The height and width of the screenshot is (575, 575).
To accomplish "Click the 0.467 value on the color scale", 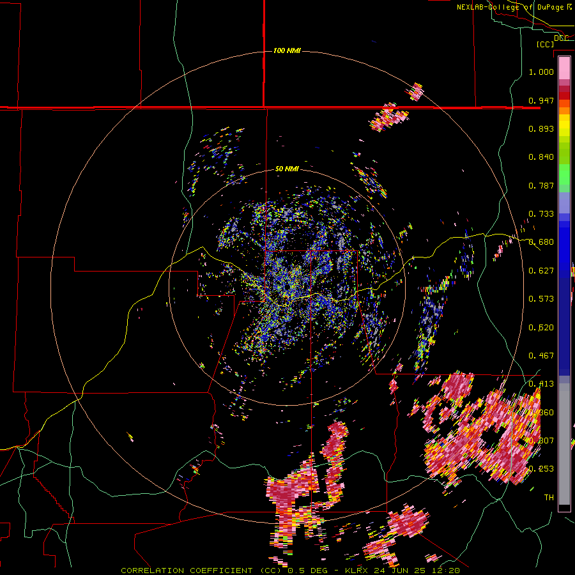I will tap(541, 356).
